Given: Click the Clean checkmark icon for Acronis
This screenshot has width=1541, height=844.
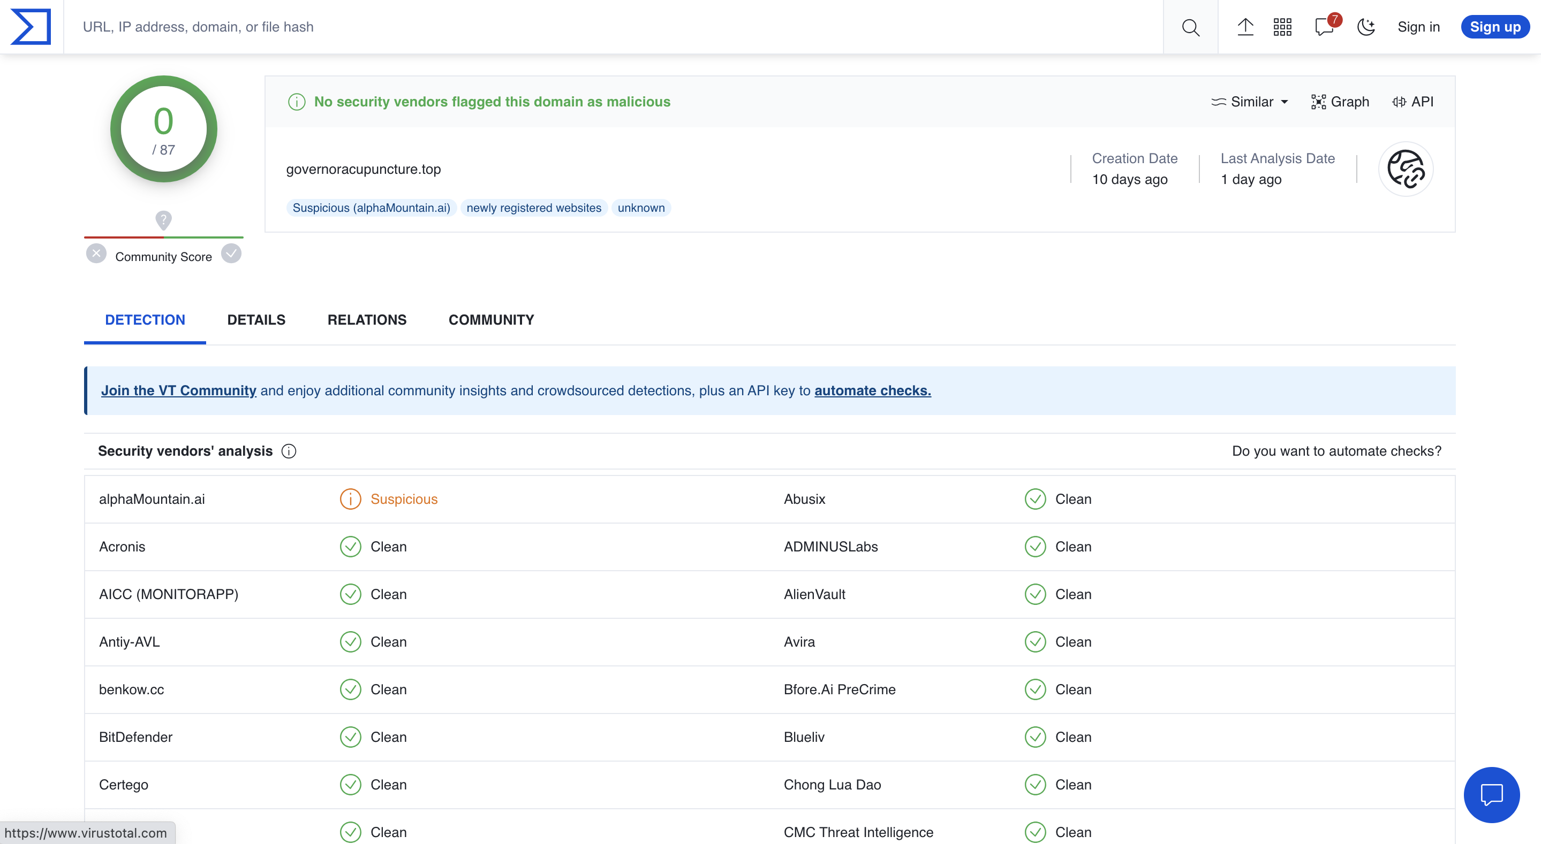Looking at the screenshot, I should tap(350, 547).
